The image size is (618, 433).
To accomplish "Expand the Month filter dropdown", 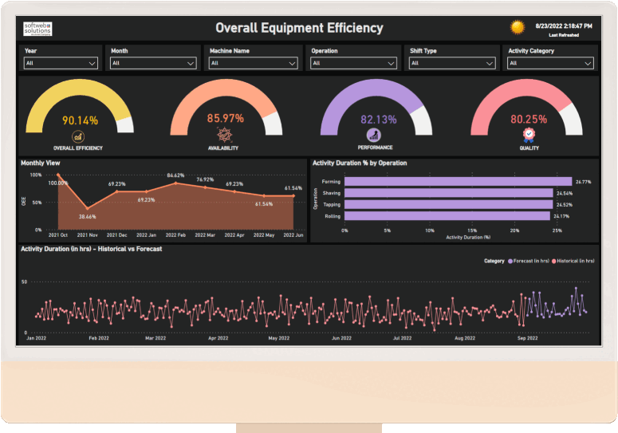I will 153,63.
